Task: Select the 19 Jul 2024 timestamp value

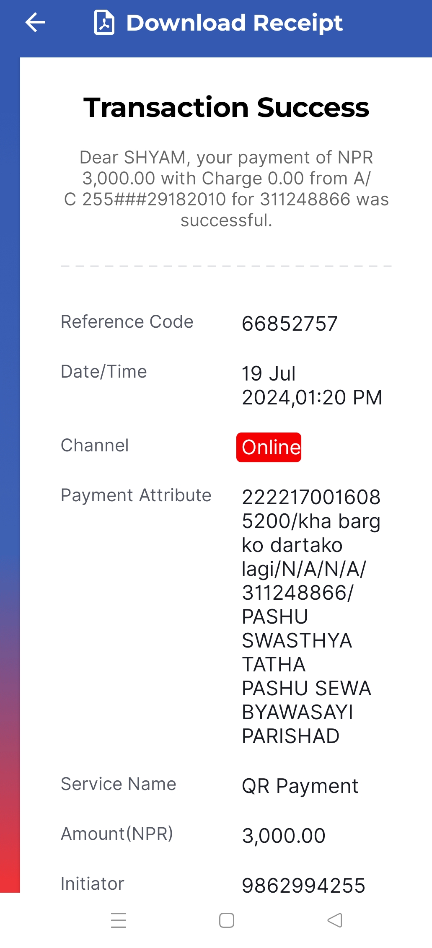Action: coord(312,385)
